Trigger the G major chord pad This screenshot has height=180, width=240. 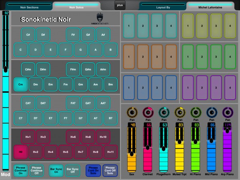coord(80,50)
